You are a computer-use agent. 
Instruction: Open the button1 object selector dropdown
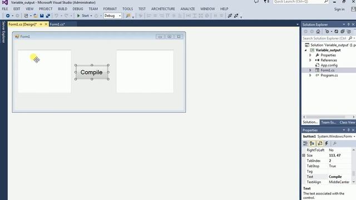tap(354, 137)
